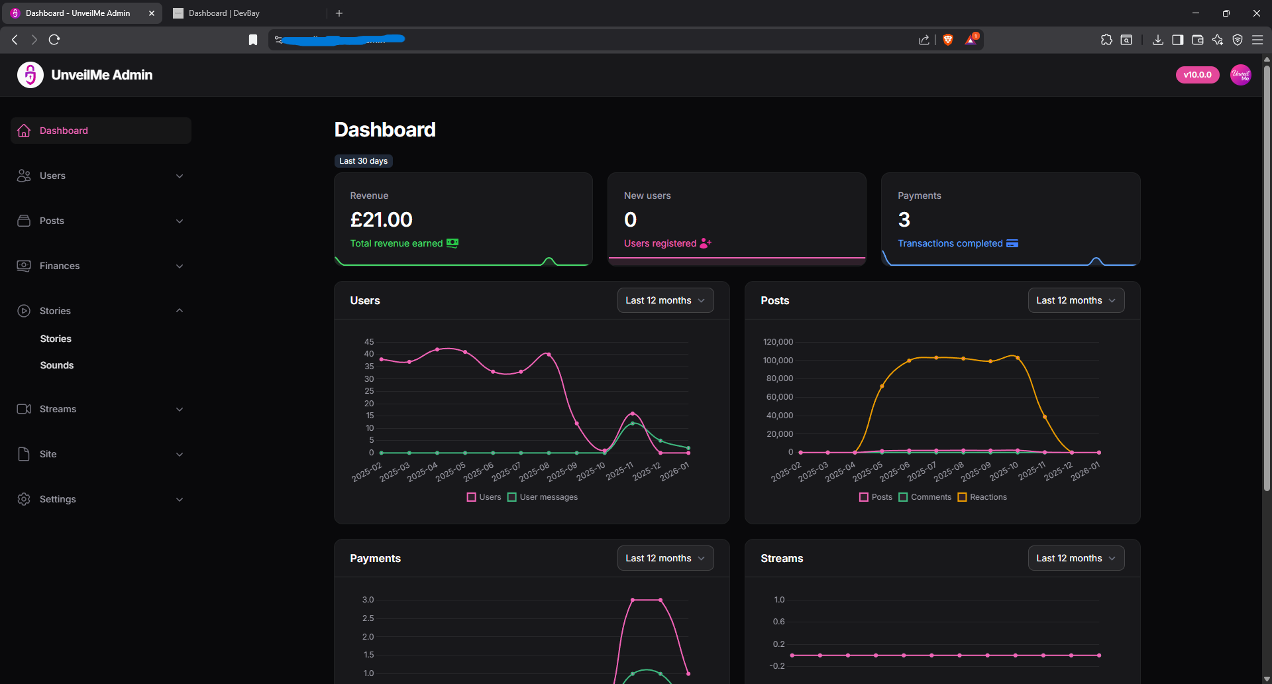Click the Brave Shields lion icon

tap(948, 40)
